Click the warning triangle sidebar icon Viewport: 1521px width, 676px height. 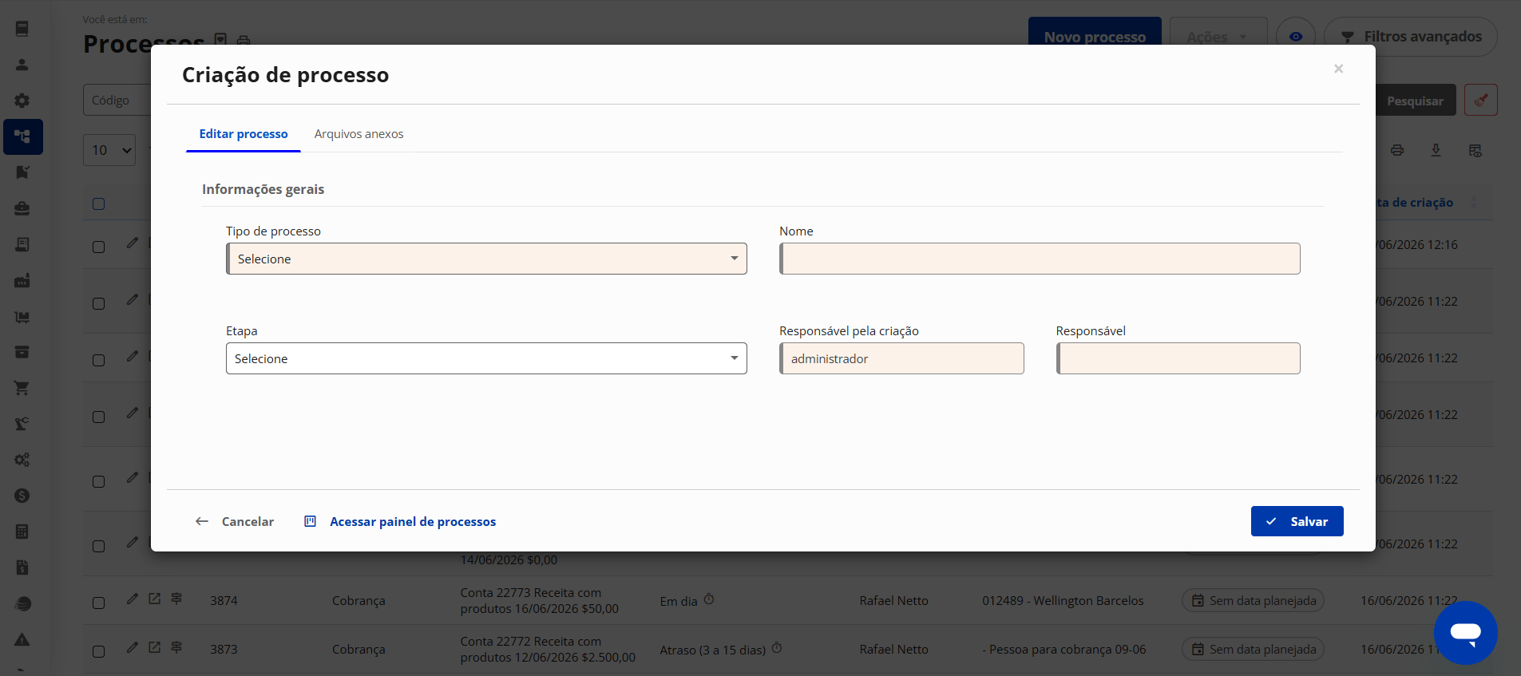[x=22, y=639]
